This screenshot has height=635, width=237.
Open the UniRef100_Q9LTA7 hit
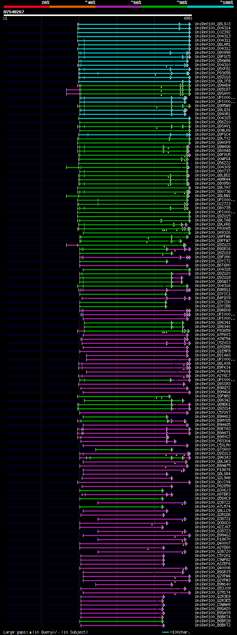click(x=213, y=187)
